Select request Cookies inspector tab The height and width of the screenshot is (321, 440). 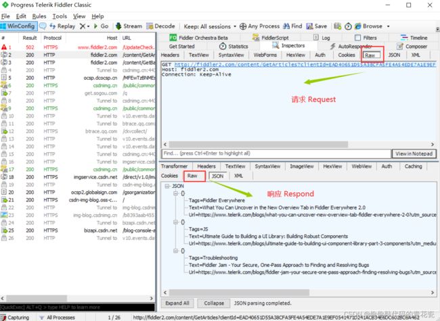click(x=347, y=55)
